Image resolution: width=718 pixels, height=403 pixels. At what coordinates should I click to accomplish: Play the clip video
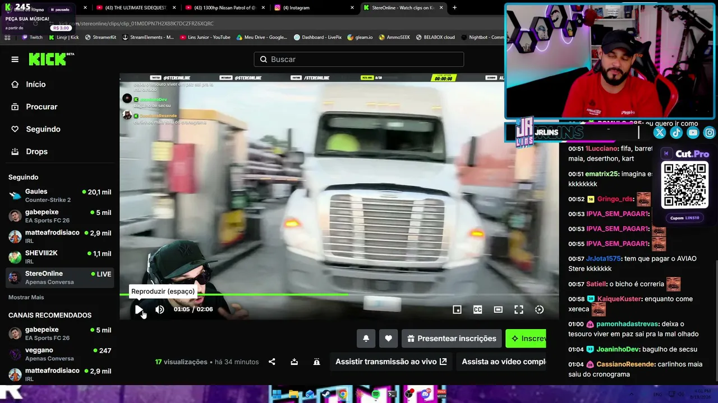coord(139,310)
